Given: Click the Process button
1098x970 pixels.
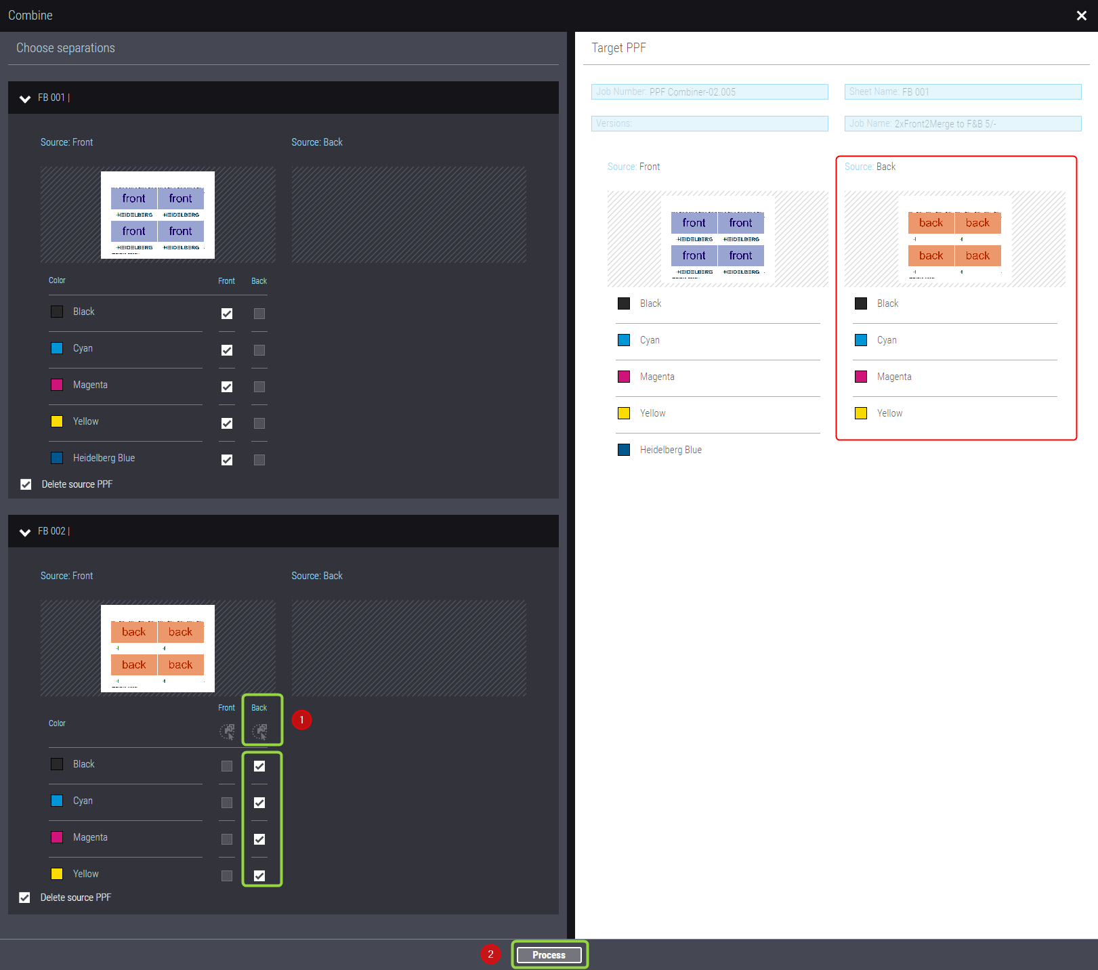Looking at the screenshot, I should [x=549, y=954].
